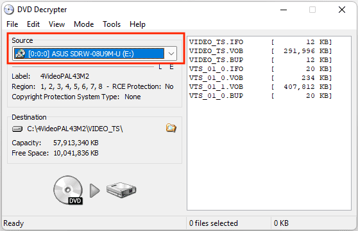The image size is (358, 231).
Task: Open the View menu
Action: pyautogui.click(x=57, y=24)
